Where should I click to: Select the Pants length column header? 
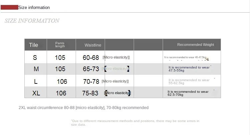click(x=60, y=45)
